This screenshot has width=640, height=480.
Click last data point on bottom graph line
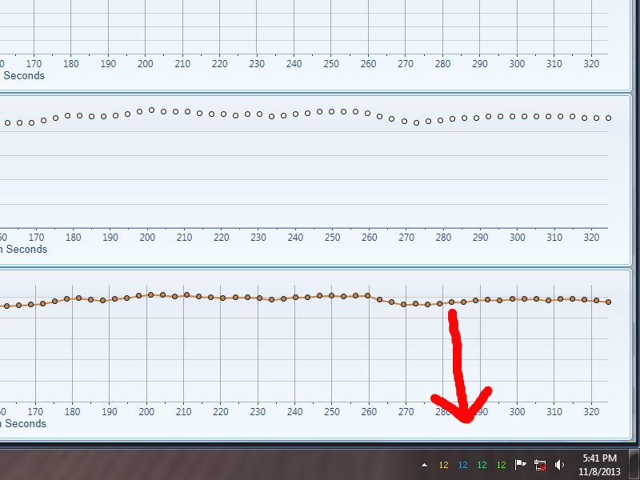[x=609, y=302]
